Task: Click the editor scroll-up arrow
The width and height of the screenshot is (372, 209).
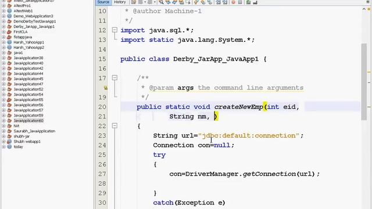Action: (364, 9)
